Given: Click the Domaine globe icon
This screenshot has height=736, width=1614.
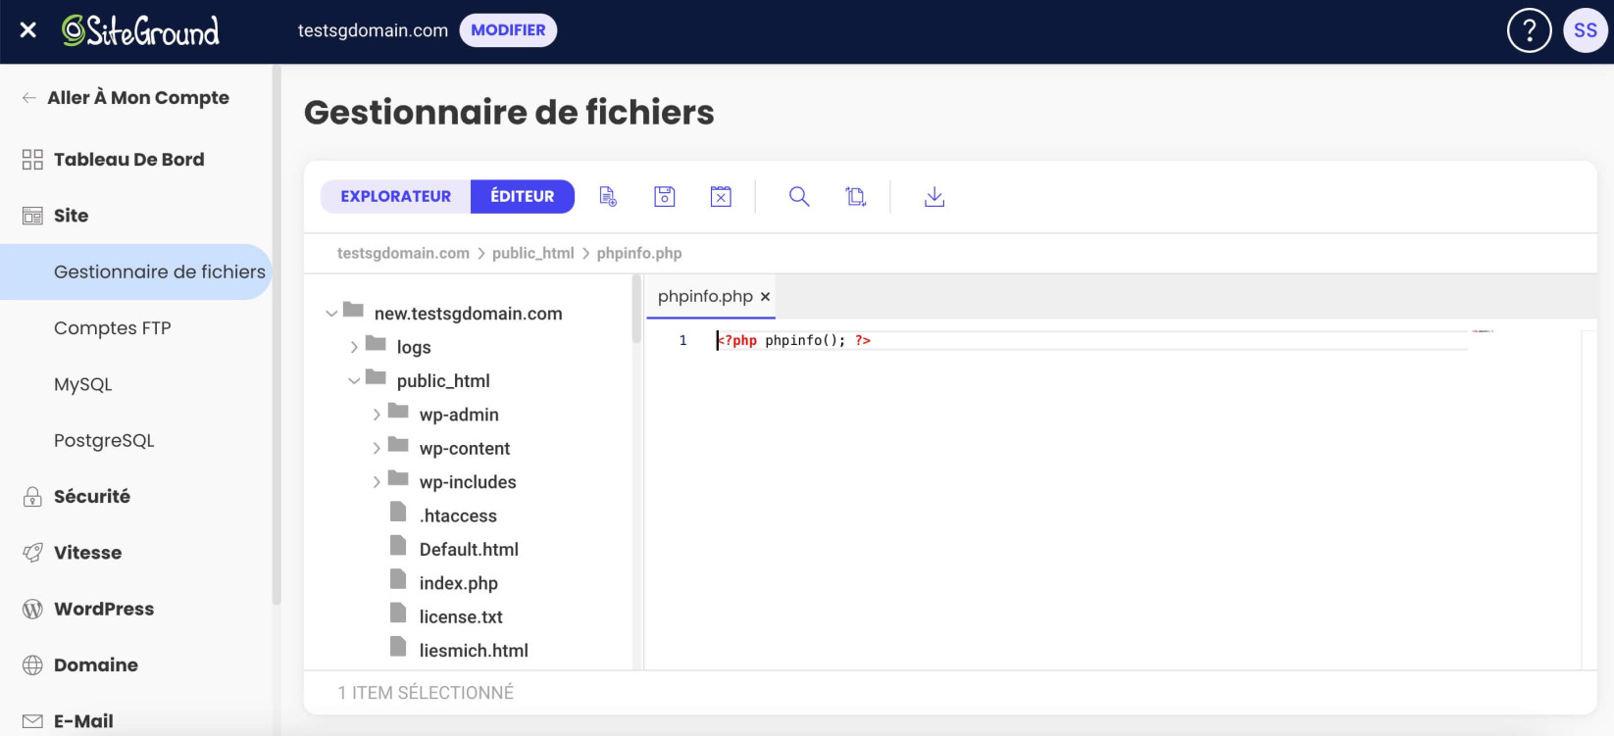Looking at the screenshot, I should [x=32, y=665].
